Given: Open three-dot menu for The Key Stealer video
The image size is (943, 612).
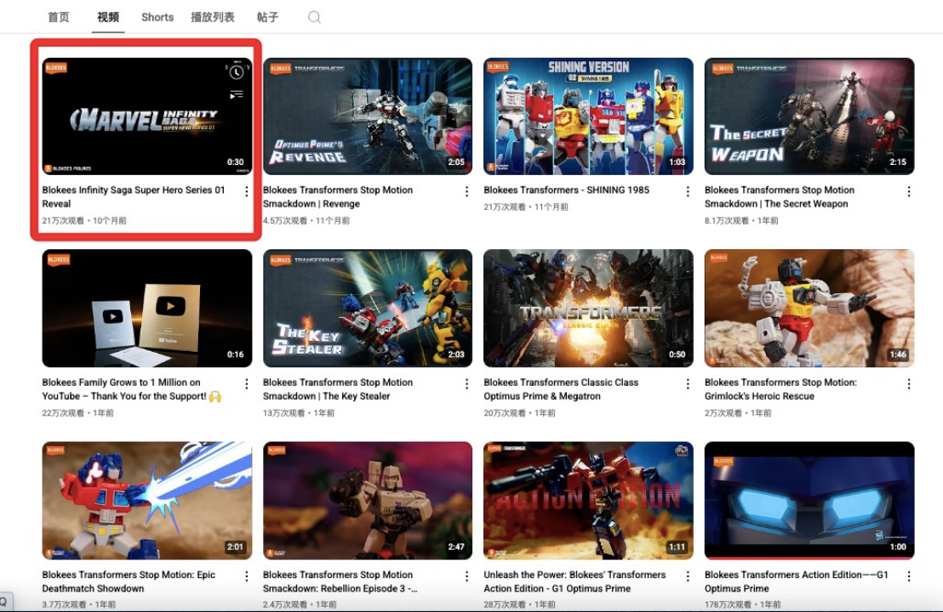Looking at the screenshot, I should [466, 384].
